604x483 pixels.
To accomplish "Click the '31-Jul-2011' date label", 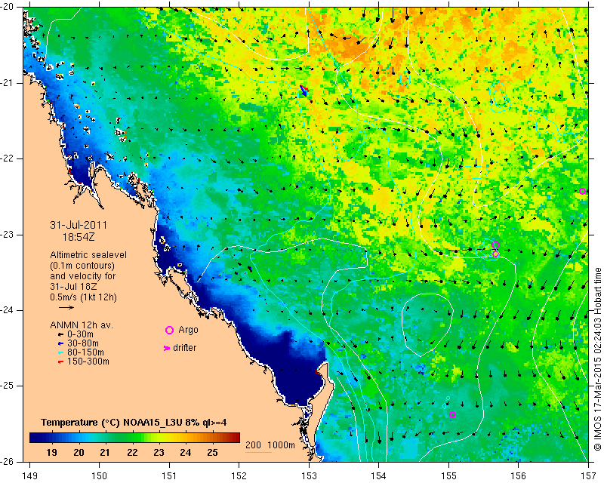I will pyautogui.click(x=79, y=225).
